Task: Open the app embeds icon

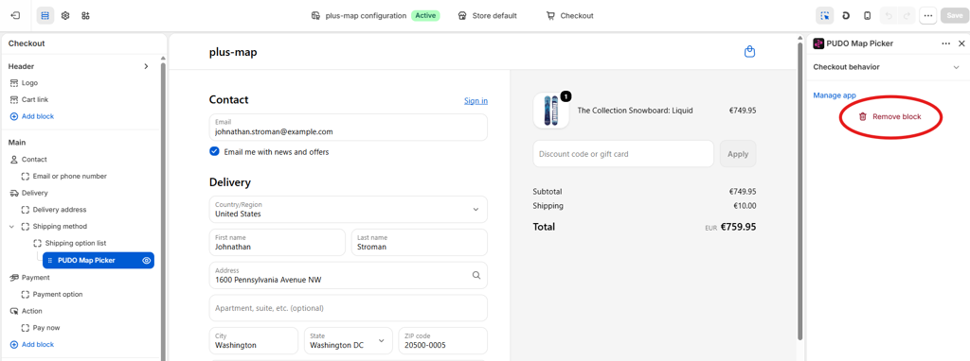Action: tap(85, 15)
